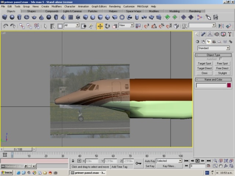Click the crimson object color swatch
Image resolution: width=235 pixels, height=176 pixels.
229,85
